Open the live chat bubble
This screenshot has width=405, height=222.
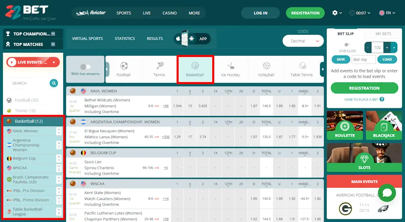[387, 193]
